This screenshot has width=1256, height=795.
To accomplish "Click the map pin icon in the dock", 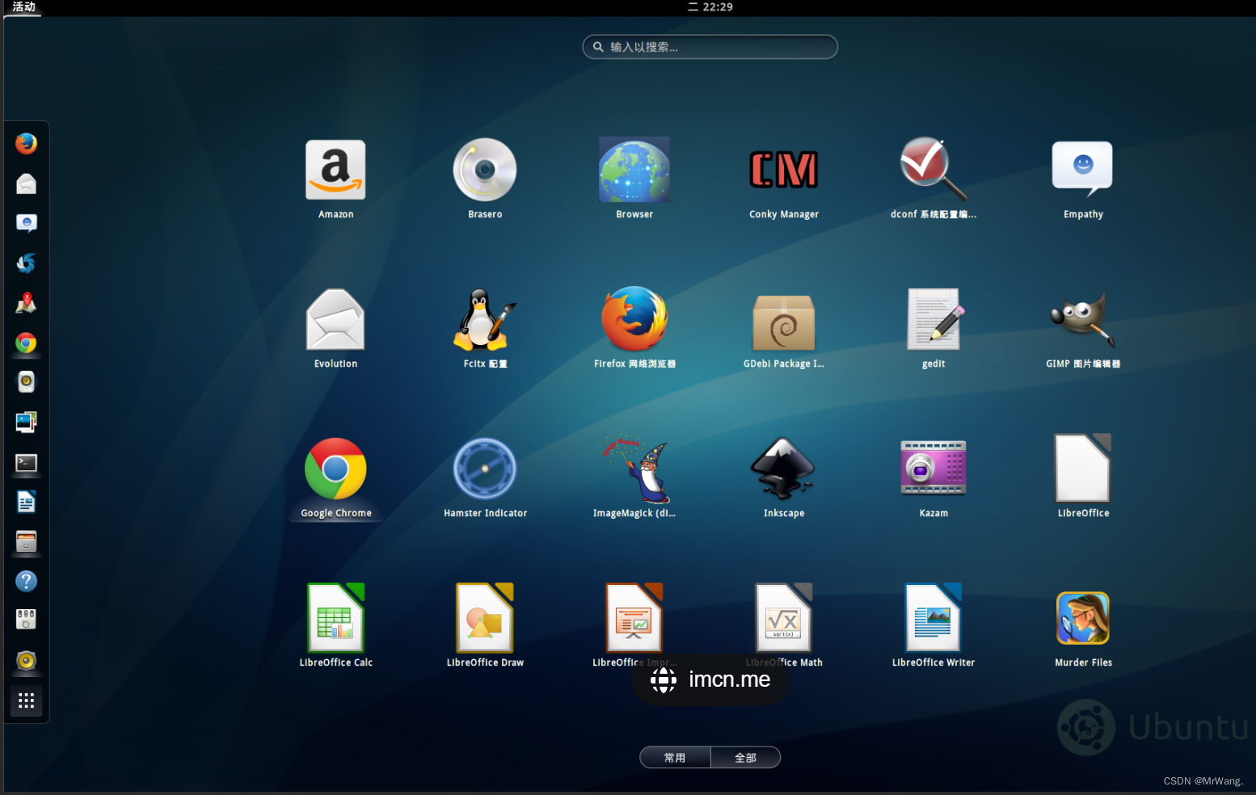I will coord(26,303).
